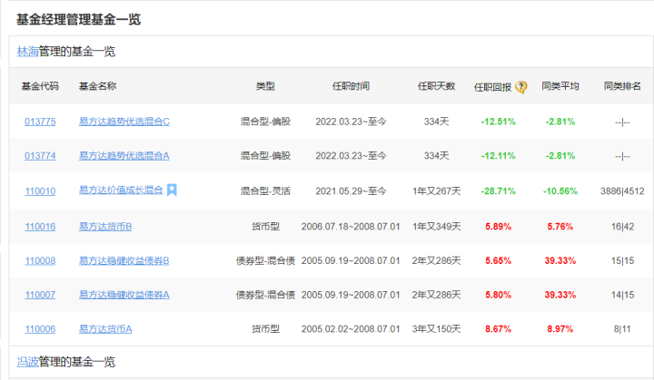Open fund code 110016 link
654x380 pixels.
(x=40, y=227)
